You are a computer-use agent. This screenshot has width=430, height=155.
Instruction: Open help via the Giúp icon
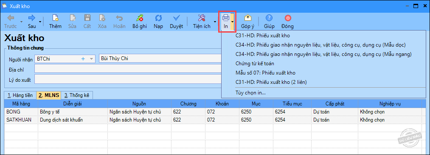269,18
